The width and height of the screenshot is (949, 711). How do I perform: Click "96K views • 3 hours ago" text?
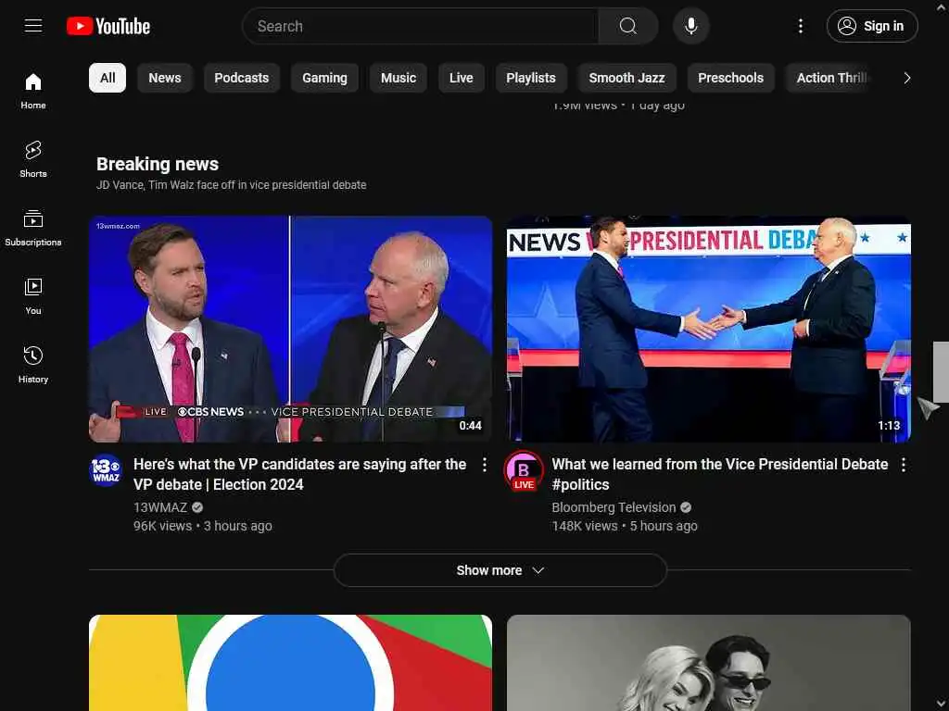coord(203,526)
